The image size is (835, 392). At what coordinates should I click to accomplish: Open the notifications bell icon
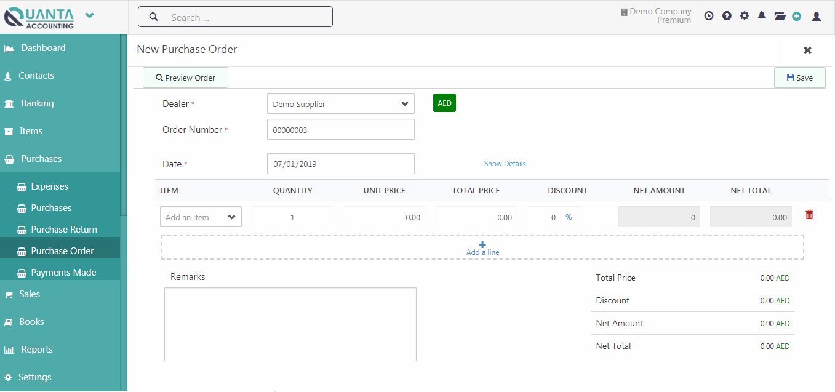(762, 16)
